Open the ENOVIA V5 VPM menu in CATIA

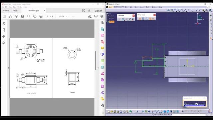tap(119, 7)
